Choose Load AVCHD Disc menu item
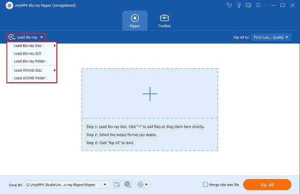300x194 pixels. tap(32, 70)
